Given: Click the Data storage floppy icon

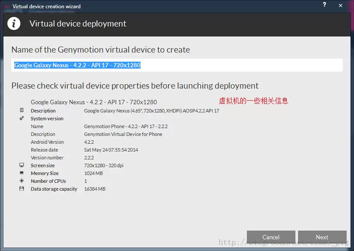Looking at the screenshot, I should (x=22, y=188).
